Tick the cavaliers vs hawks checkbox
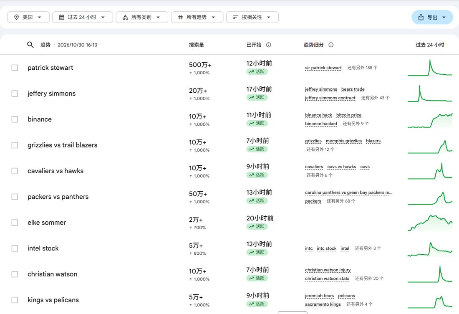The width and height of the screenshot is (459, 314). pos(15,171)
